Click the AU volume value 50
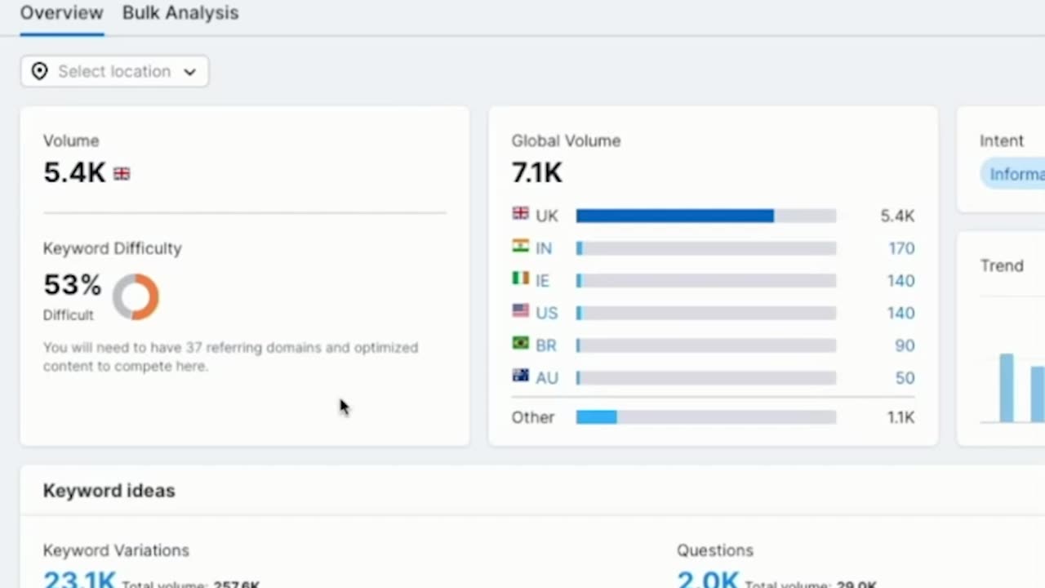The height and width of the screenshot is (588, 1045). click(x=905, y=378)
